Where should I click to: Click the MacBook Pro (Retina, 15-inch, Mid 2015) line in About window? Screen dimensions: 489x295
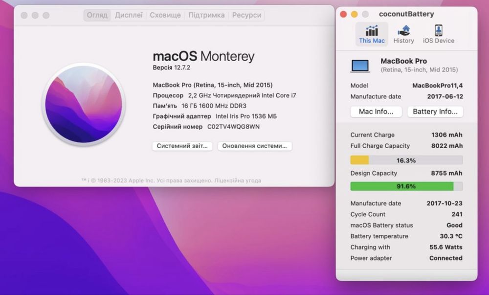tap(213, 85)
